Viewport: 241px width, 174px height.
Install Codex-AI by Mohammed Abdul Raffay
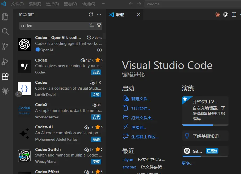(96, 139)
